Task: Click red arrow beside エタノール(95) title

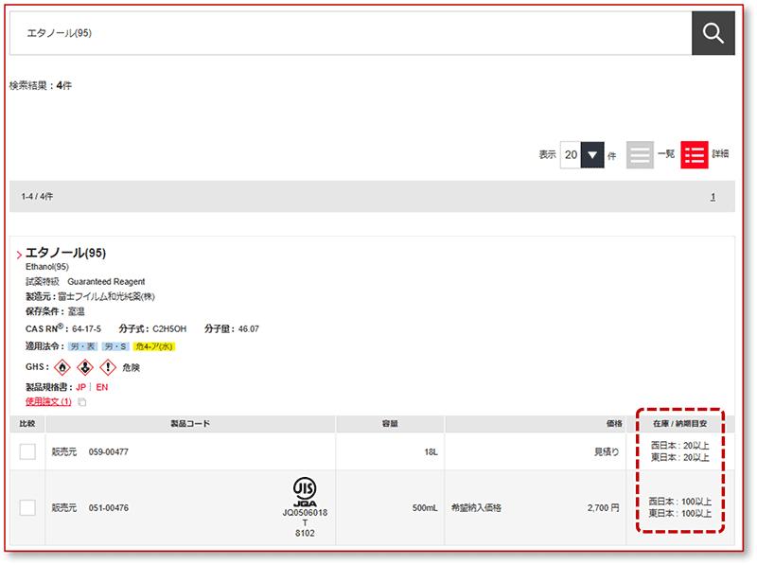Action: click(19, 255)
